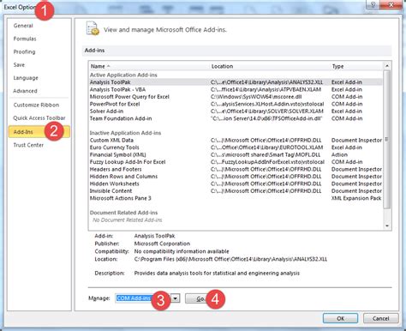Sort by the Location column header
This screenshot has height=331, width=406.
point(222,66)
